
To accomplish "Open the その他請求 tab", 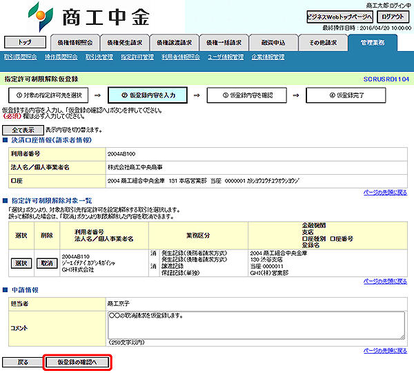I will [x=323, y=43].
